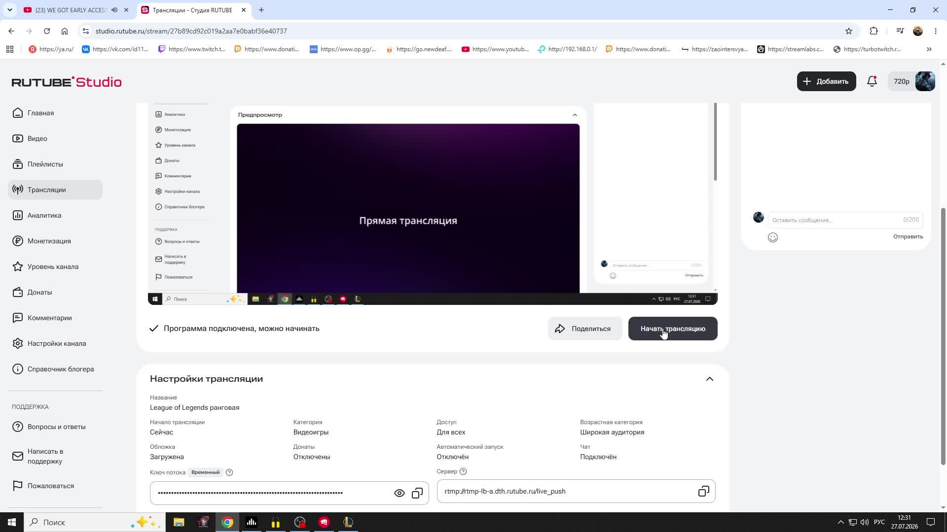947x532 pixels.
Task: Open OBS Studio taskbar icon
Action: [x=300, y=522]
